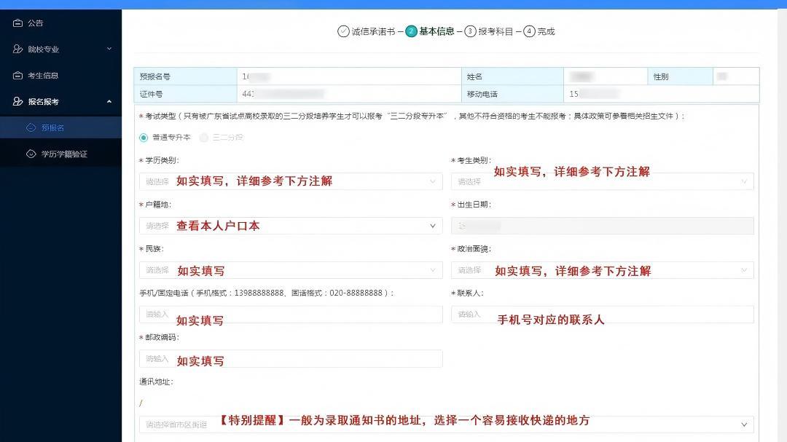Expand the 户籍地 selector
Image resolution: width=787 pixels, height=442 pixels.
click(290, 226)
